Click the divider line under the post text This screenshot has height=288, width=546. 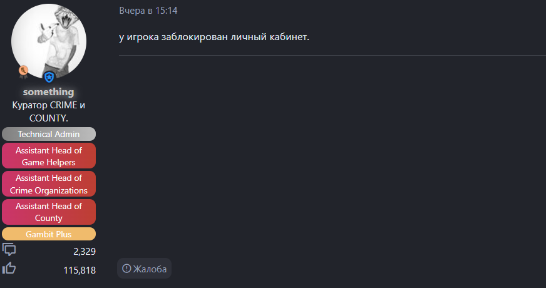332,56
